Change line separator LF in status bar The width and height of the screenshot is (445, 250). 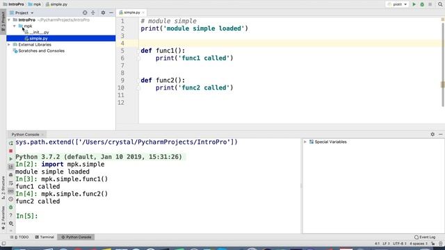pos(386,244)
